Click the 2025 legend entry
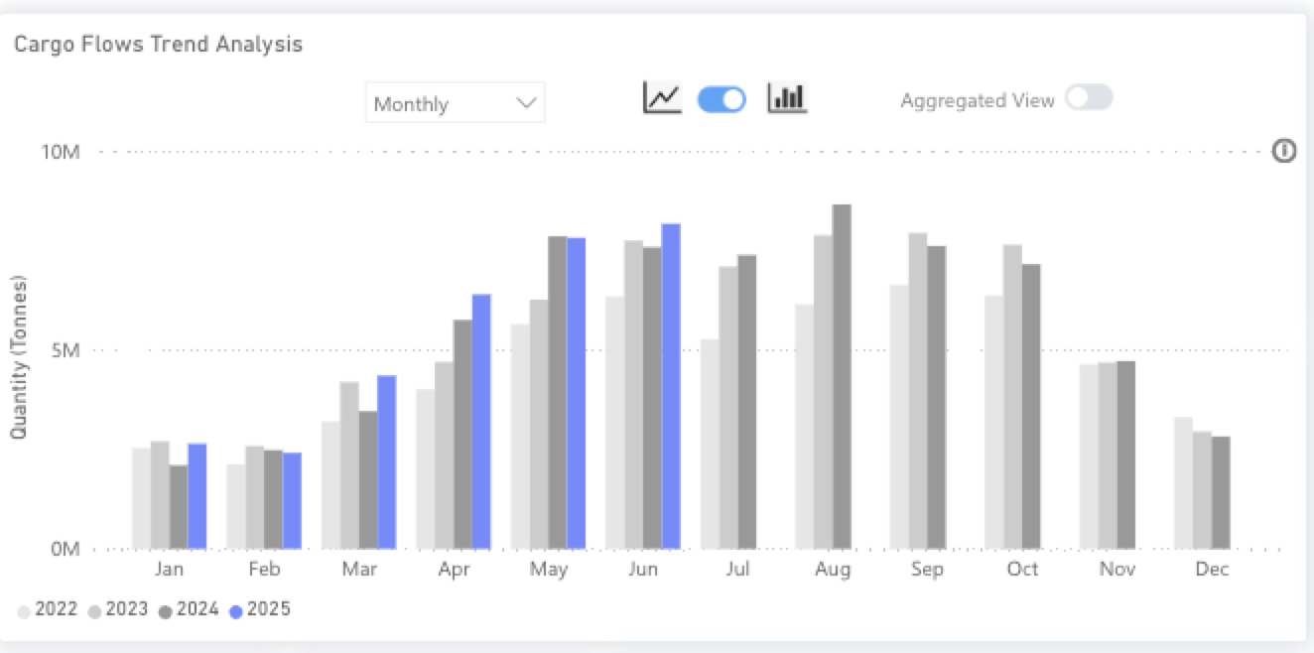The height and width of the screenshot is (653, 1314). pyautogui.click(x=260, y=609)
